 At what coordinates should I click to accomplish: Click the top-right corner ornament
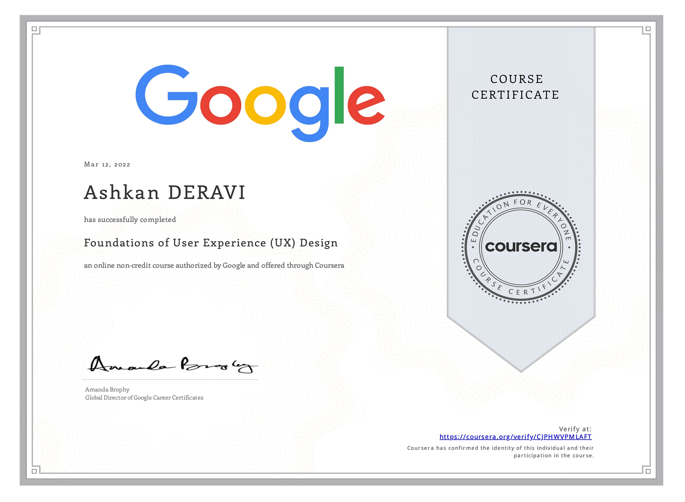[648, 29]
